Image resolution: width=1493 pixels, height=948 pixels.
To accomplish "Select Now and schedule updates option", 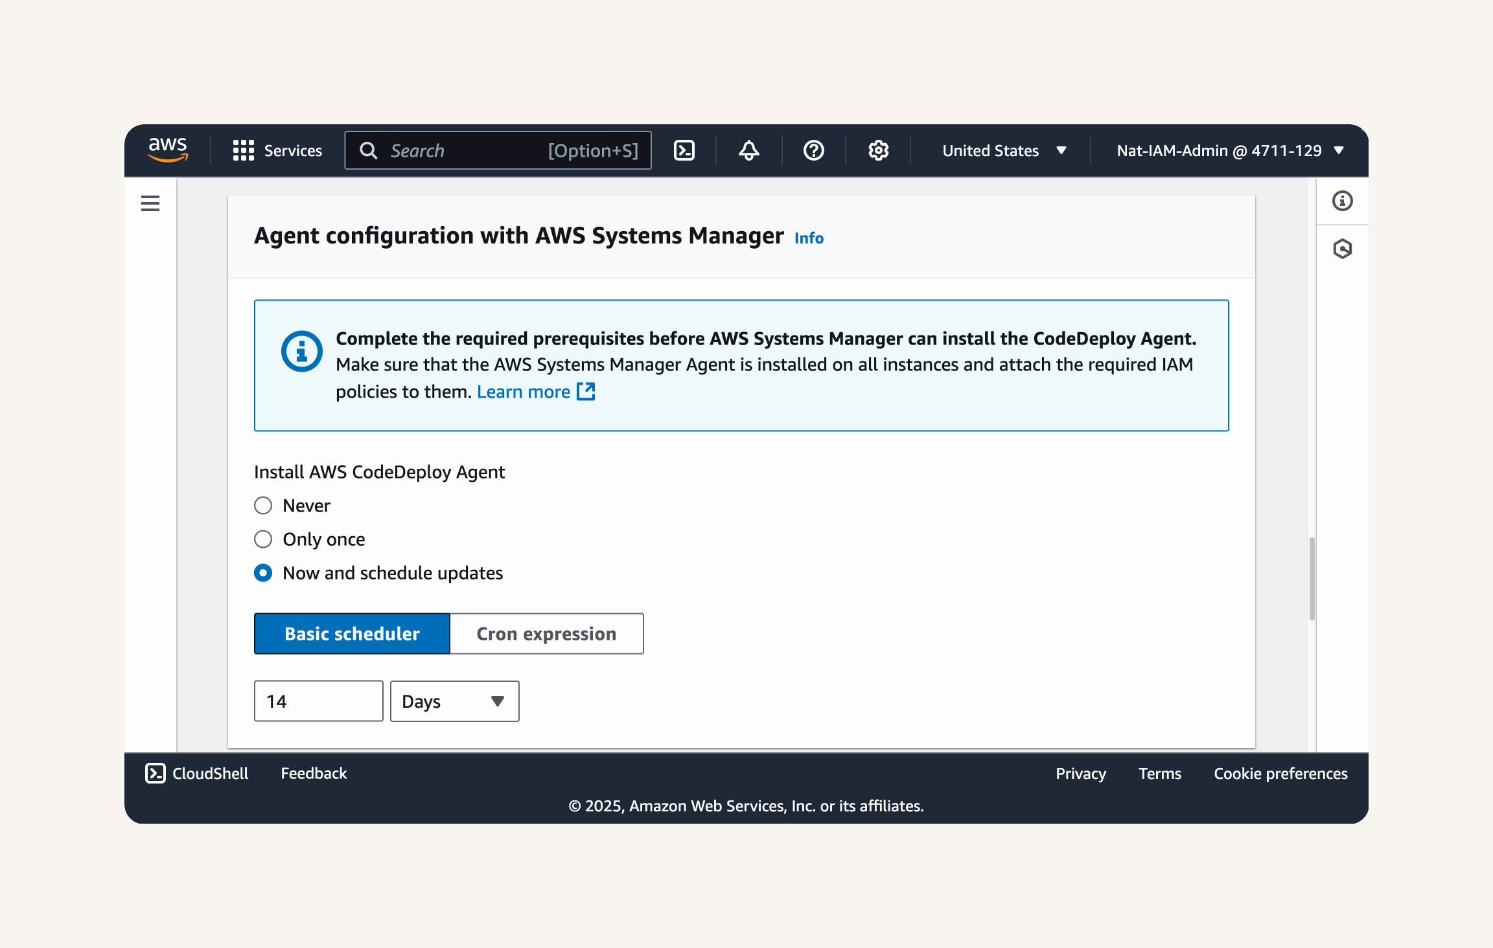I will (x=263, y=573).
